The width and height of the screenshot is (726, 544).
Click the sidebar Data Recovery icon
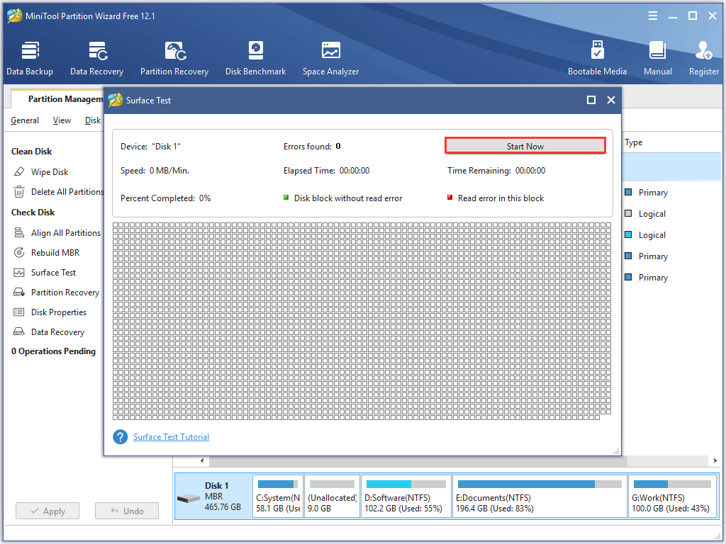click(x=19, y=331)
